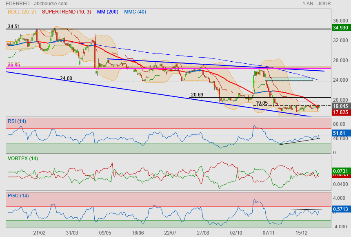Click the 34.51 resistance level label

point(14,26)
